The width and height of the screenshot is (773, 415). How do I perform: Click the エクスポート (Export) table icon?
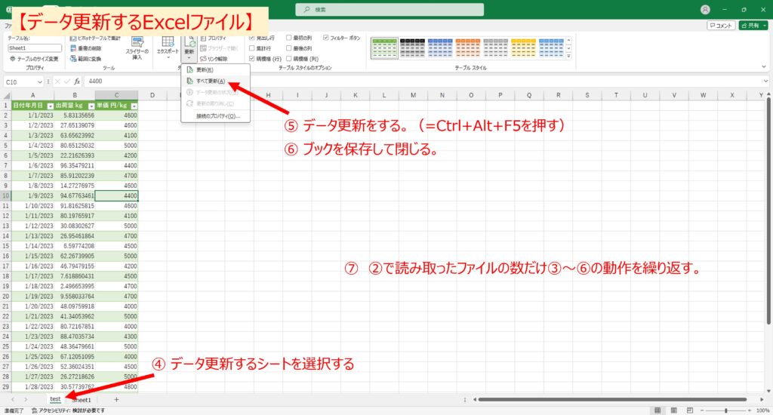(168, 45)
